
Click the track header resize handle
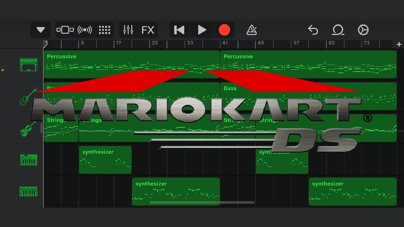pos(42,128)
